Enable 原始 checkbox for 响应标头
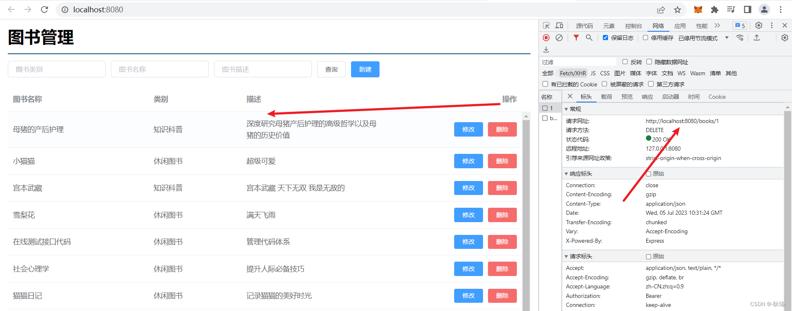This screenshot has width=792, height=311. point(648,174)
